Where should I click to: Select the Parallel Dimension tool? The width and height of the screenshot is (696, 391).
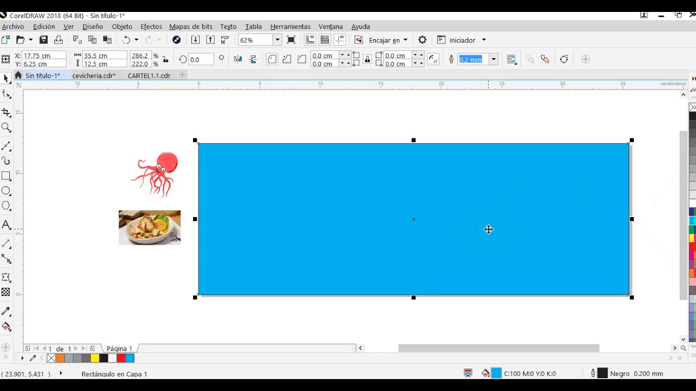point(6,244)
